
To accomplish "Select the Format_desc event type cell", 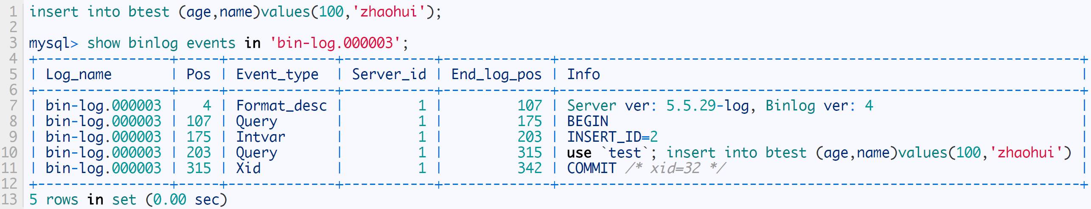I will pyautogui.click(x=281, y=105).
